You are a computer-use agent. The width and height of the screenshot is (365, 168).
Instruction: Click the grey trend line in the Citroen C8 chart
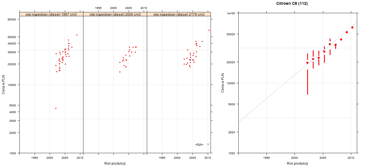tap(298, 73)
